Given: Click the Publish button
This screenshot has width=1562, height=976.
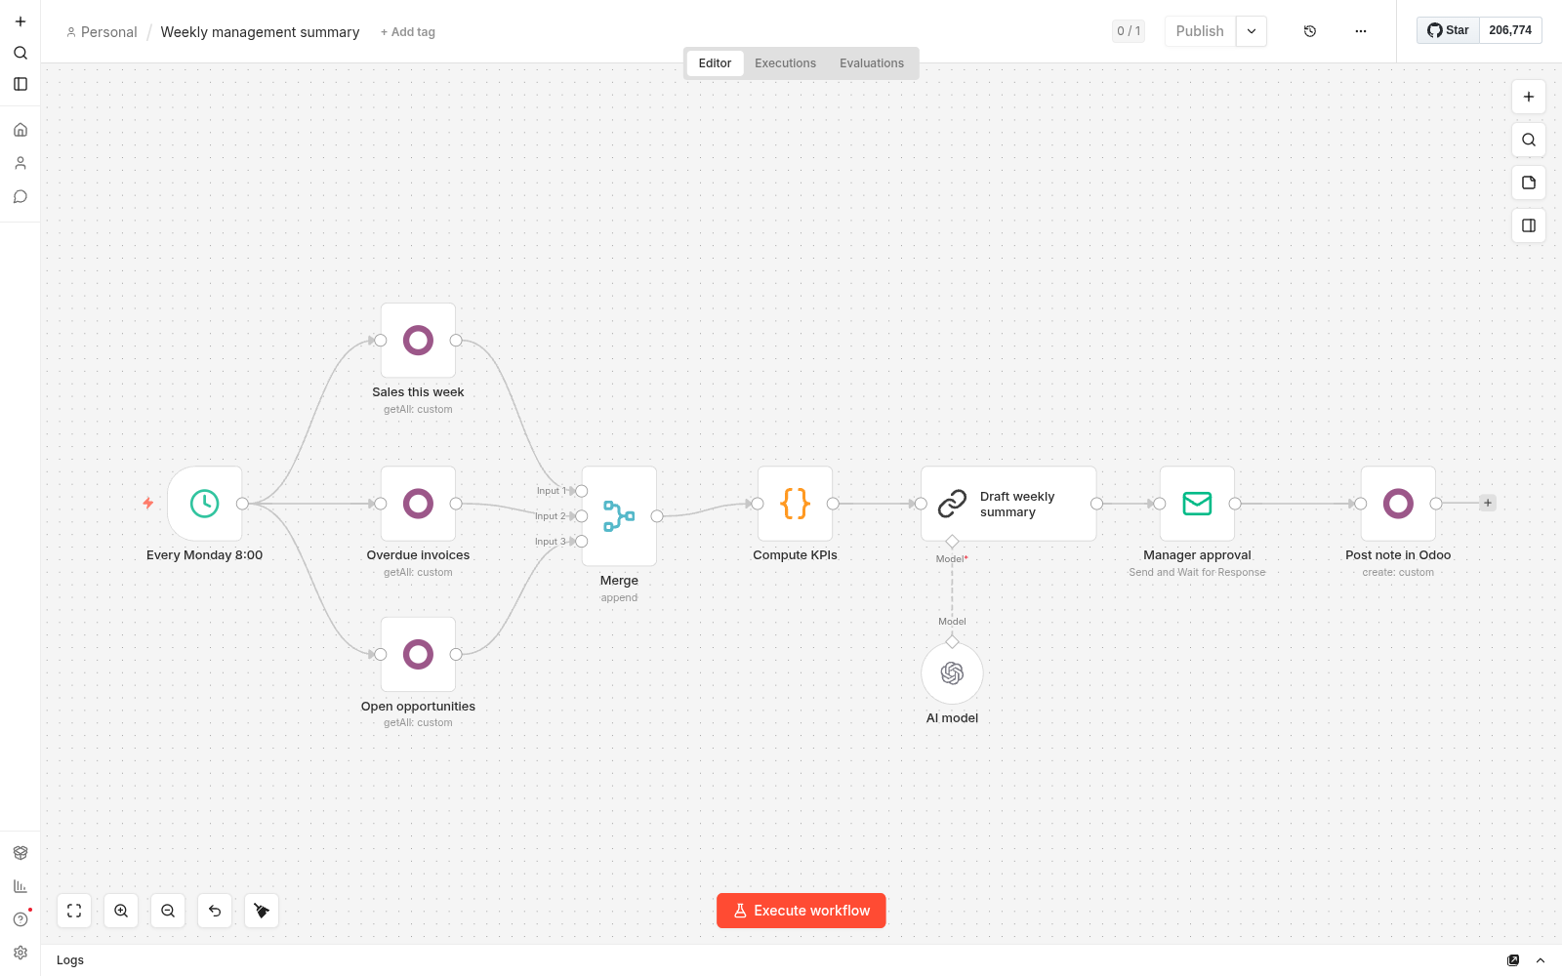Looking at the screenshot, I should [x=1200, y=31].
